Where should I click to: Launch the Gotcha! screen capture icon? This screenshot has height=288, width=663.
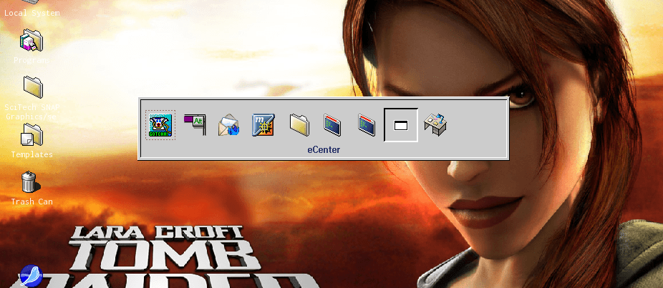click(160, 125)
